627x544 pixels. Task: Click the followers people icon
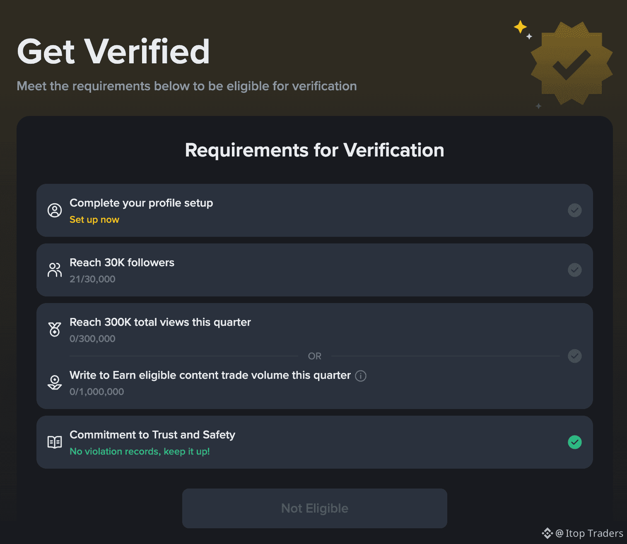tap(55, 270)
